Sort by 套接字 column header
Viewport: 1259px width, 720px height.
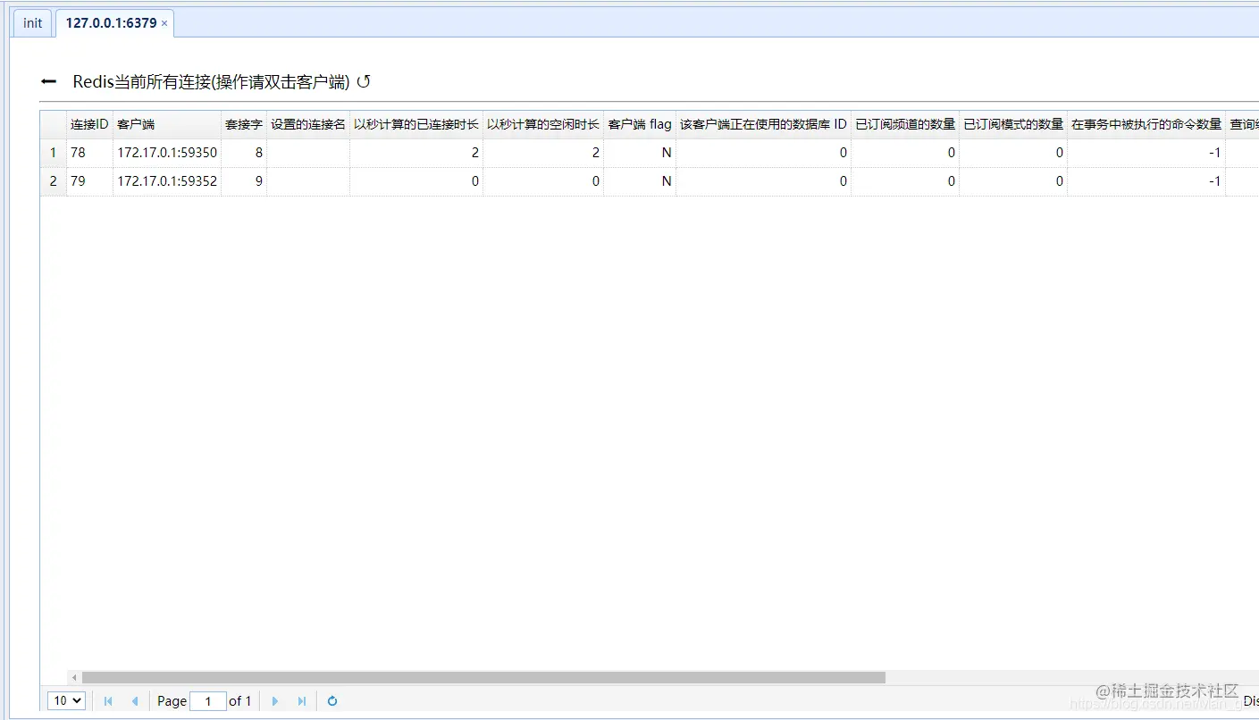click(244, 125)
